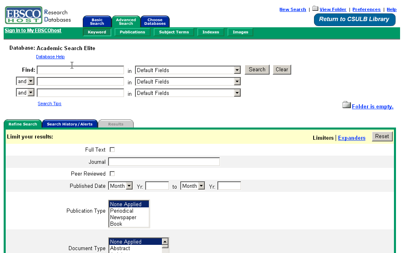
Task: Open the first Default Fields dropdown
Action: coord(188,70)
